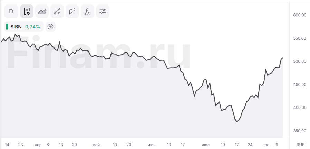Select the июн date on time axis
The image size is (310, 149).
click(152, 145)
